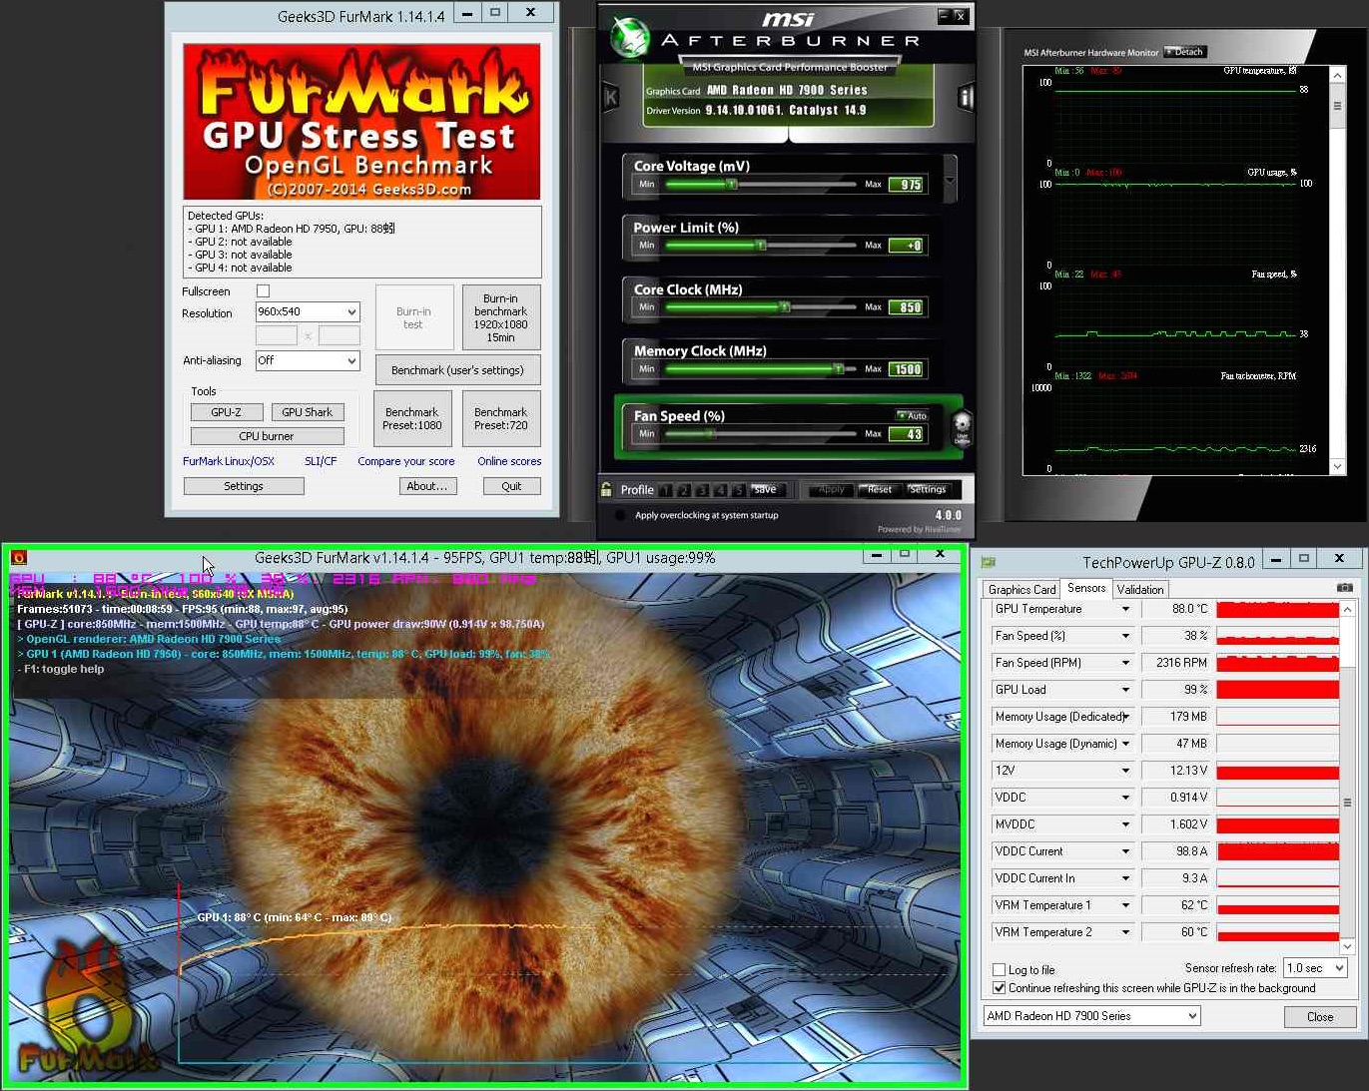
Task: Click the FurMark About button
Action: (x=427, y=486)
